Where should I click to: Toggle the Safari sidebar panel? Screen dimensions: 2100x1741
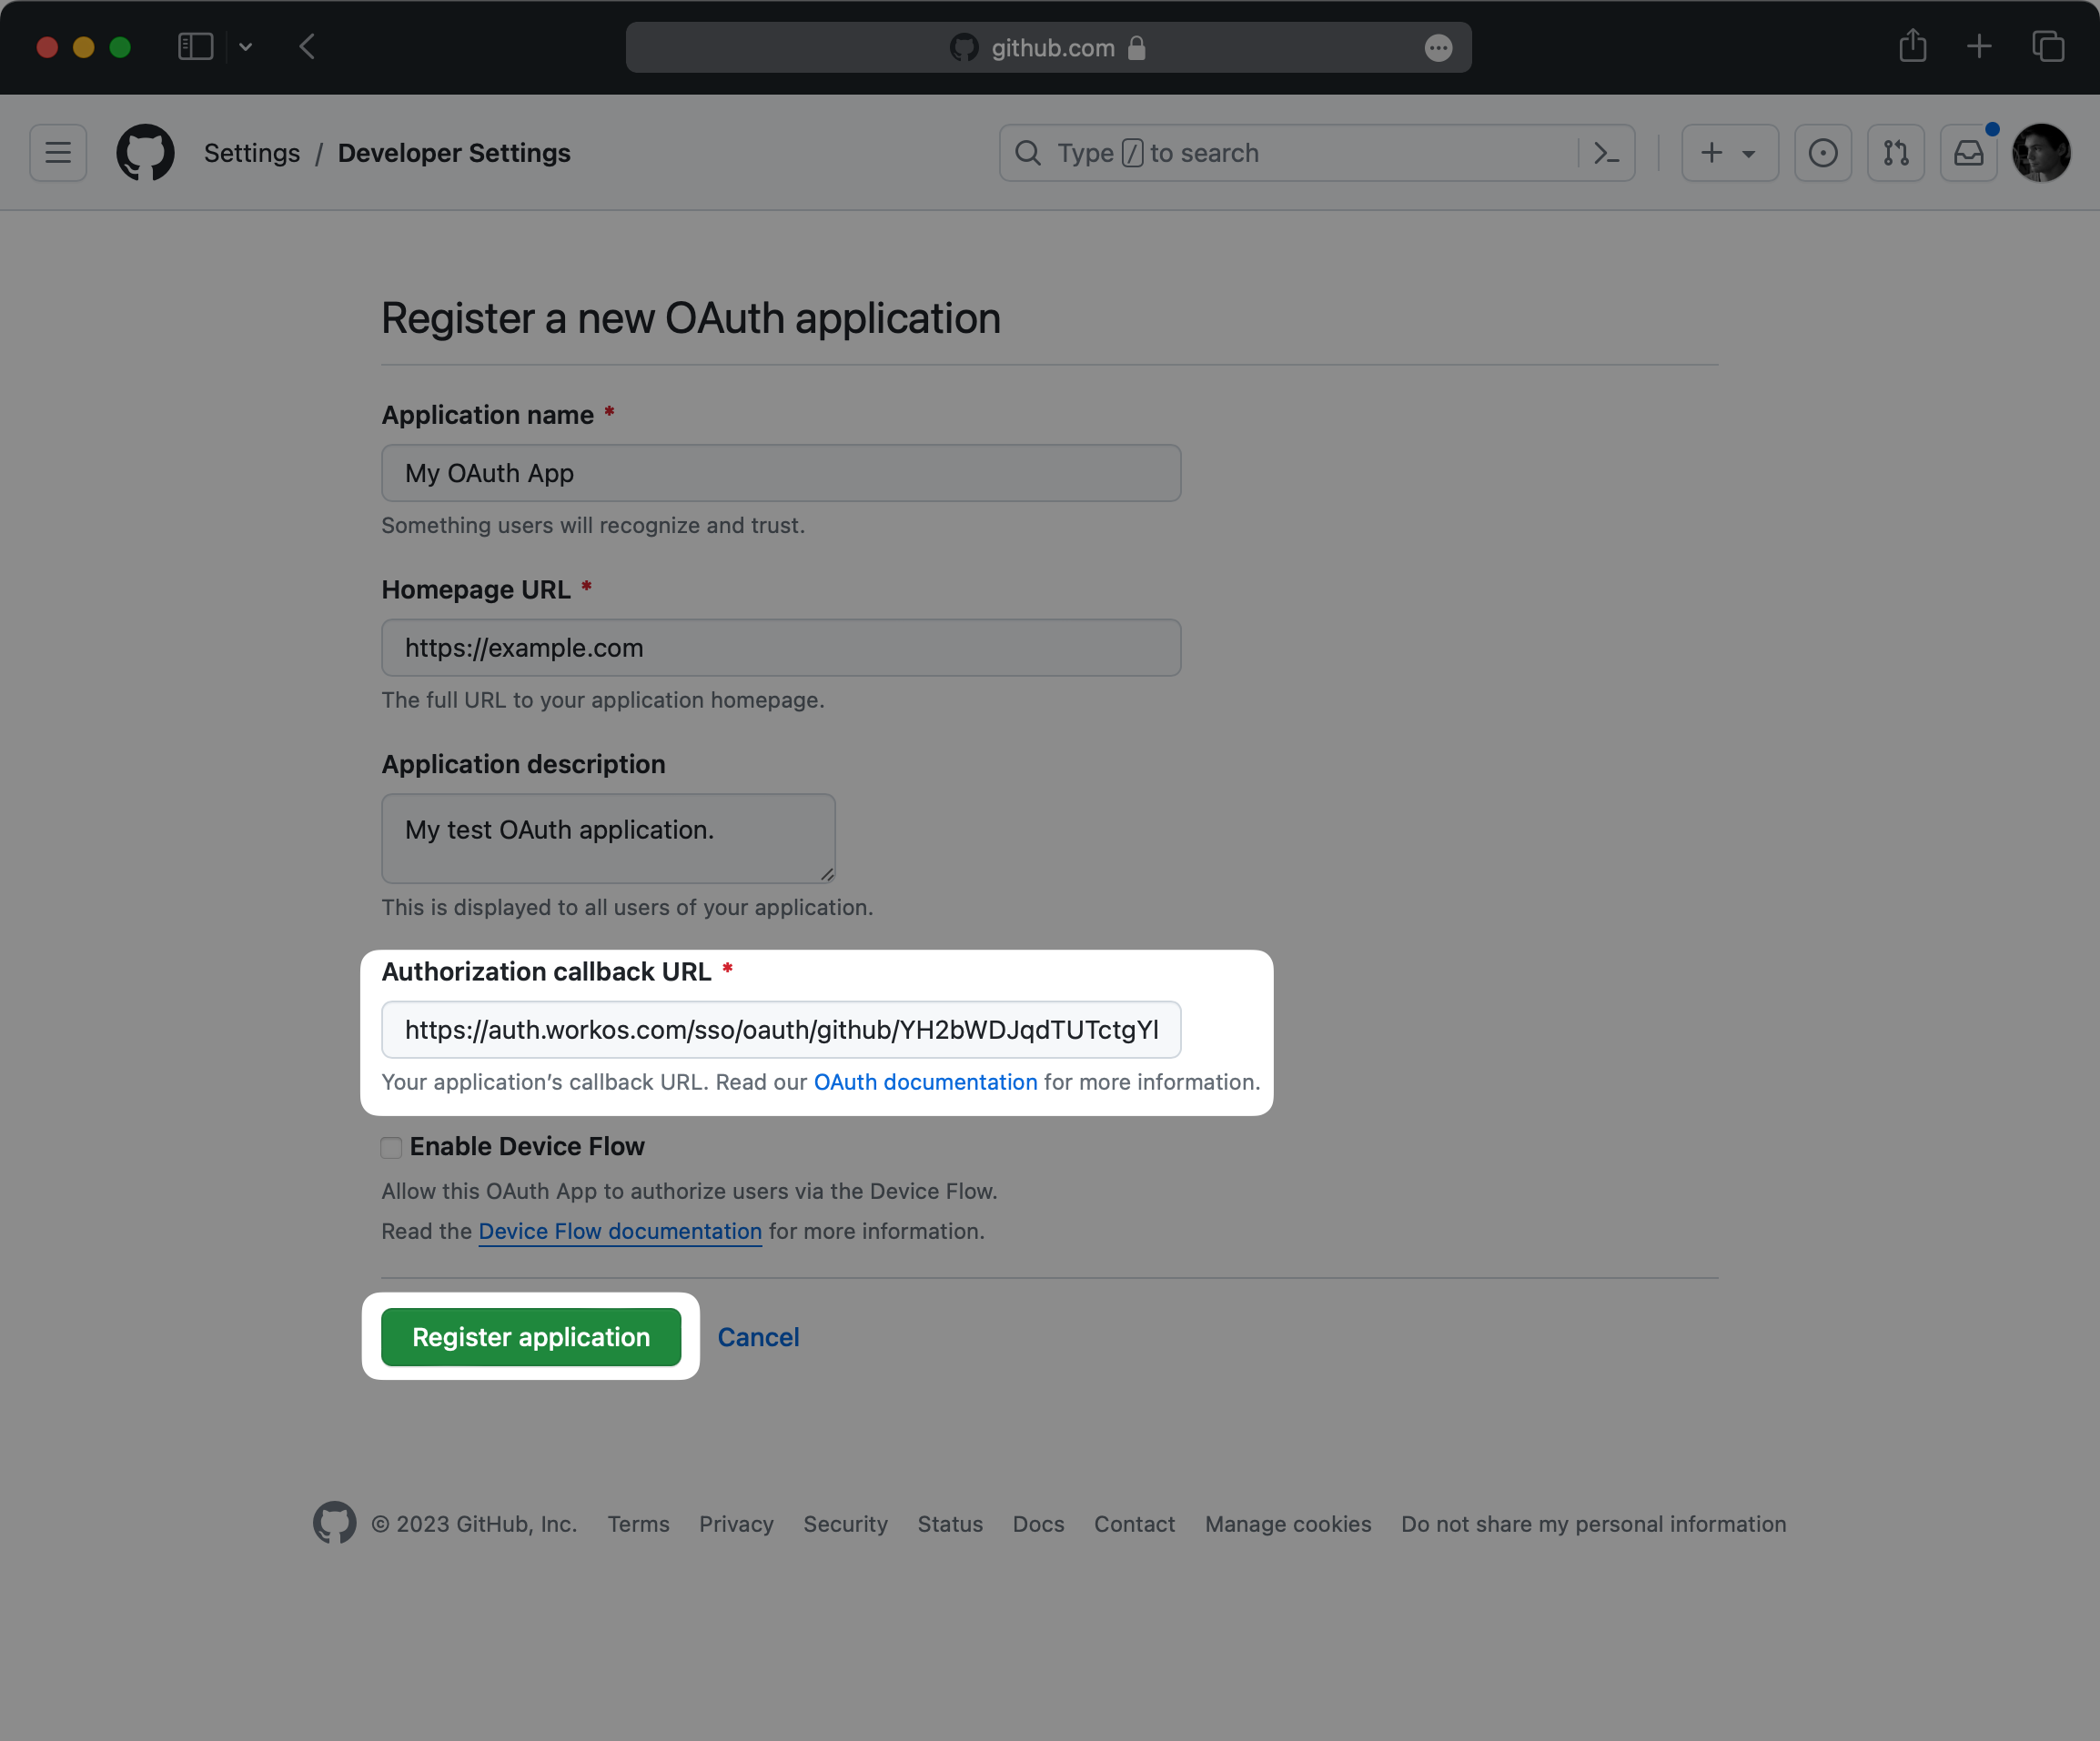(x=196, y=46)
